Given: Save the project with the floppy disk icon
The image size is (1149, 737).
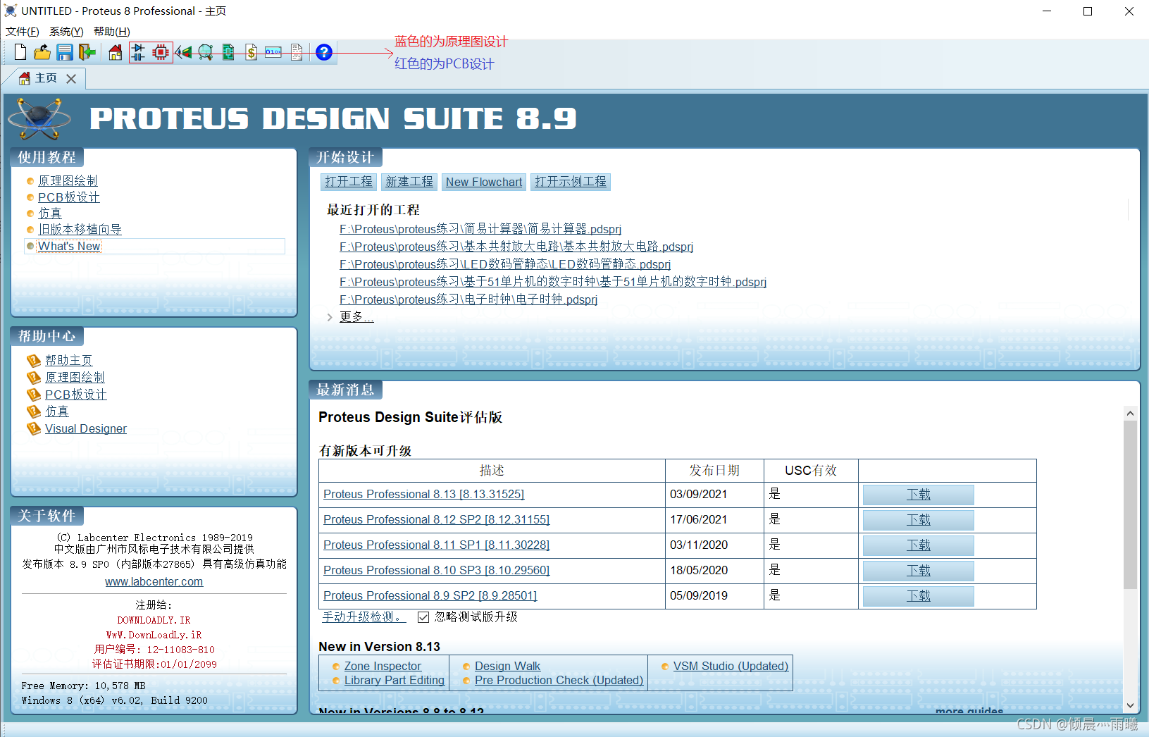Looking at the screenshot, I should 65,52.
